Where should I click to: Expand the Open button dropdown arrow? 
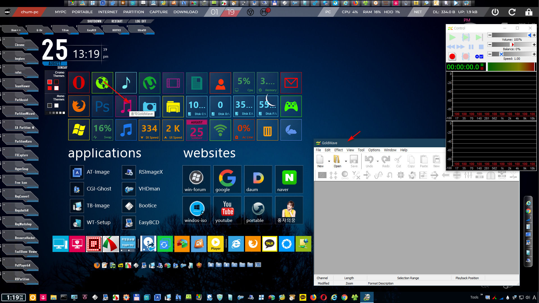tap(346, 161)
